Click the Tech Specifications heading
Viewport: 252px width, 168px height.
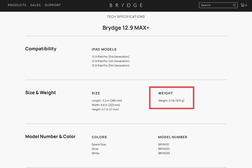point(126,17)
